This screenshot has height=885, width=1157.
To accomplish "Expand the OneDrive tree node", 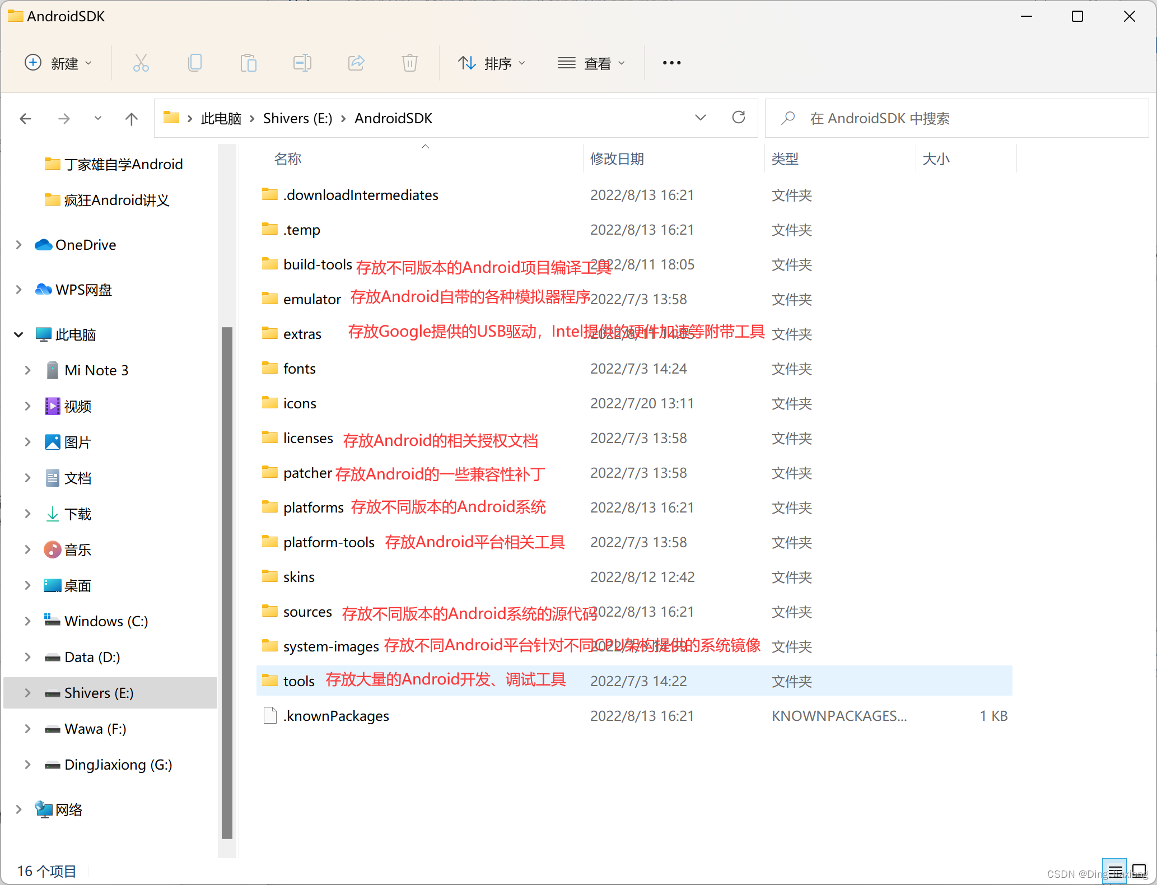I will (18, 245).
